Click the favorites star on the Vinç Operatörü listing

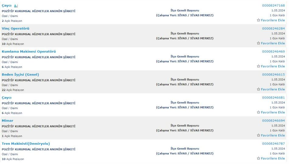click(x=259, y=43)
